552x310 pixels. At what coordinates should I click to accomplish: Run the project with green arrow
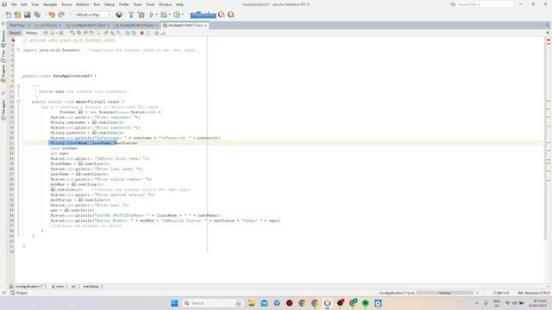[x=152, y=15]
